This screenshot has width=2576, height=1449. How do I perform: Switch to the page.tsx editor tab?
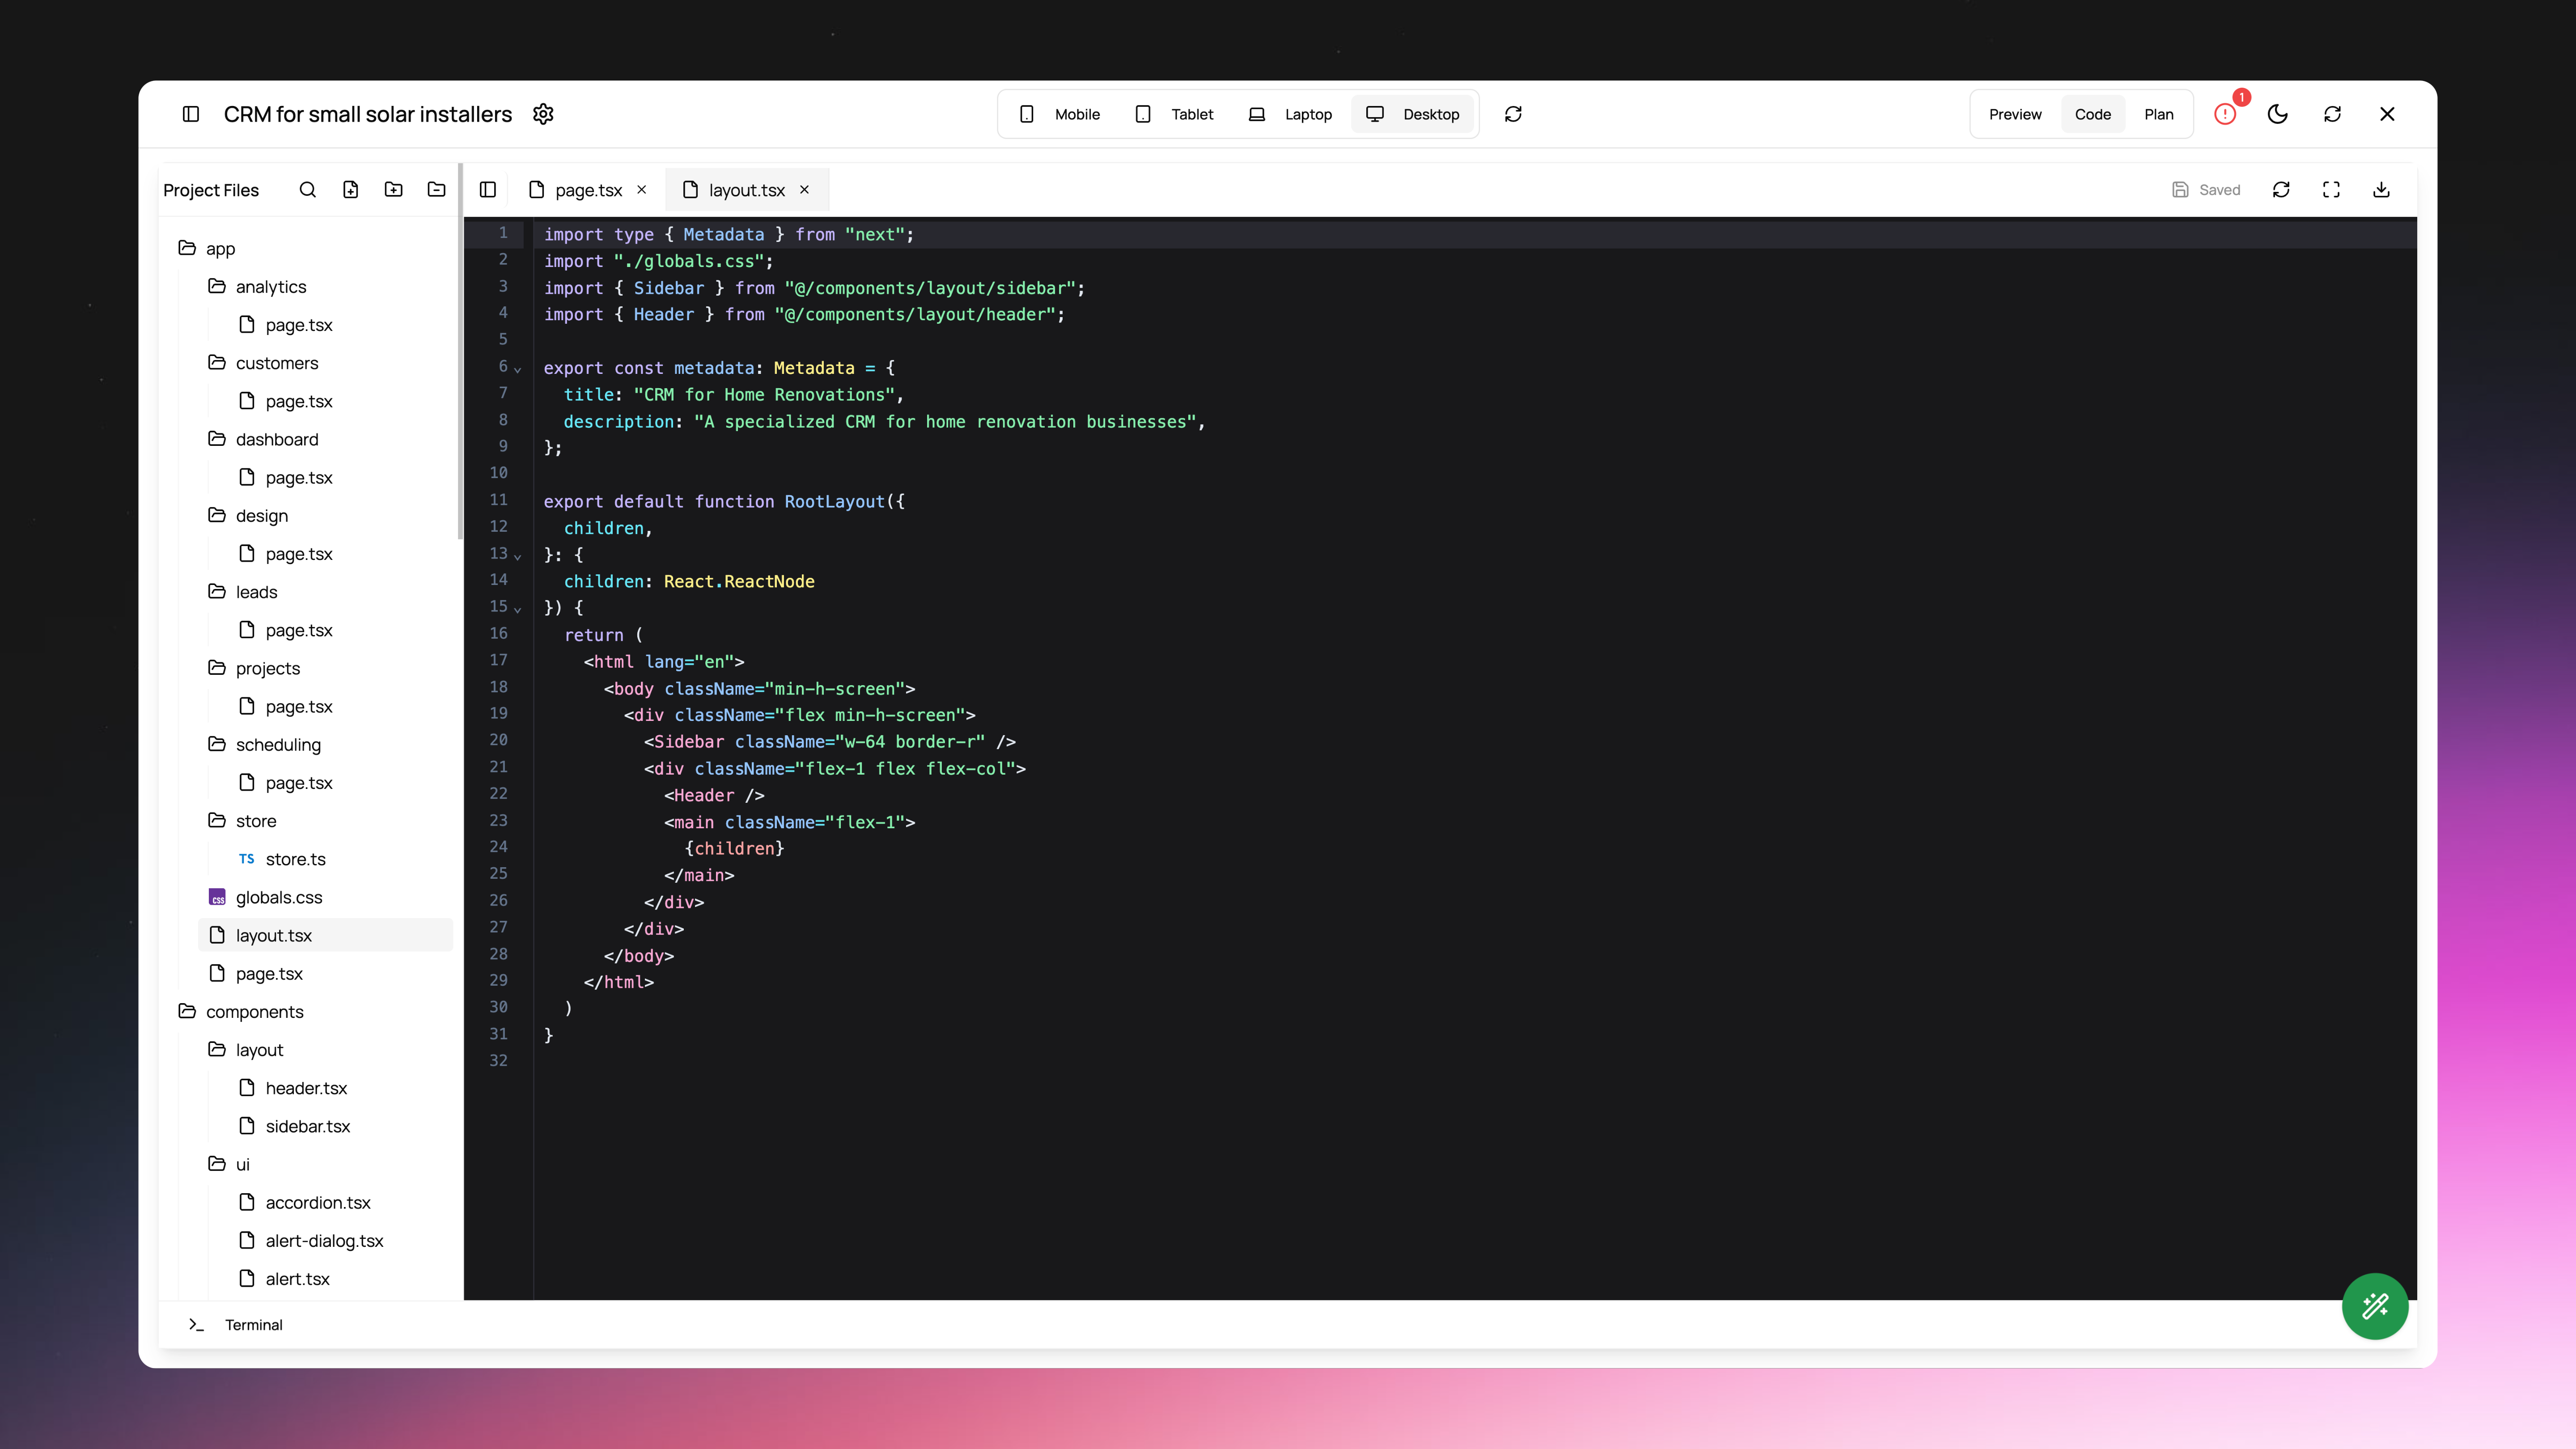[588, 190]
